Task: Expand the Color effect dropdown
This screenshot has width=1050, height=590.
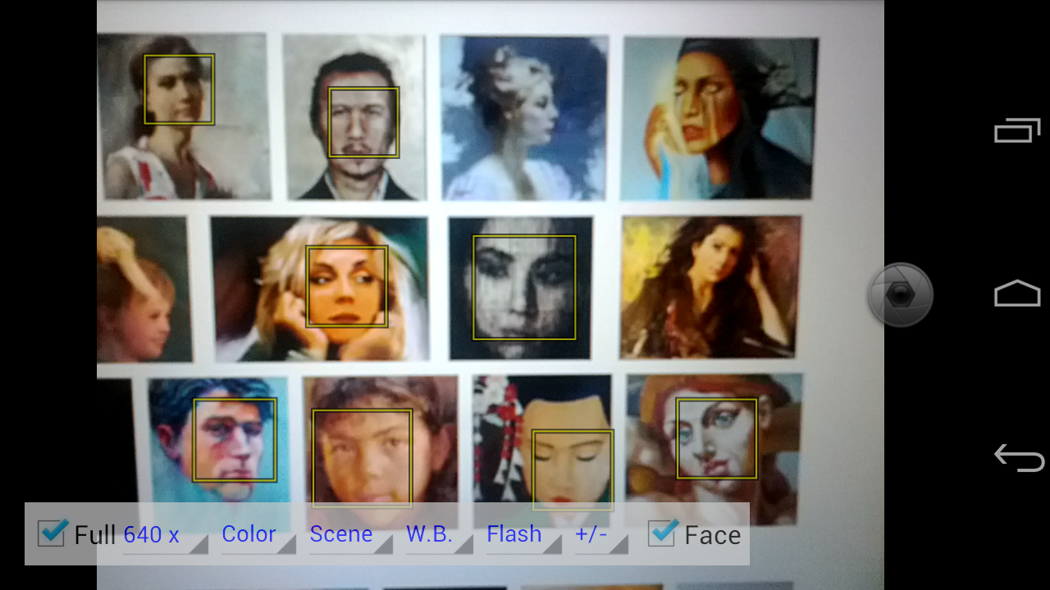Action: (x=258, y=535)
